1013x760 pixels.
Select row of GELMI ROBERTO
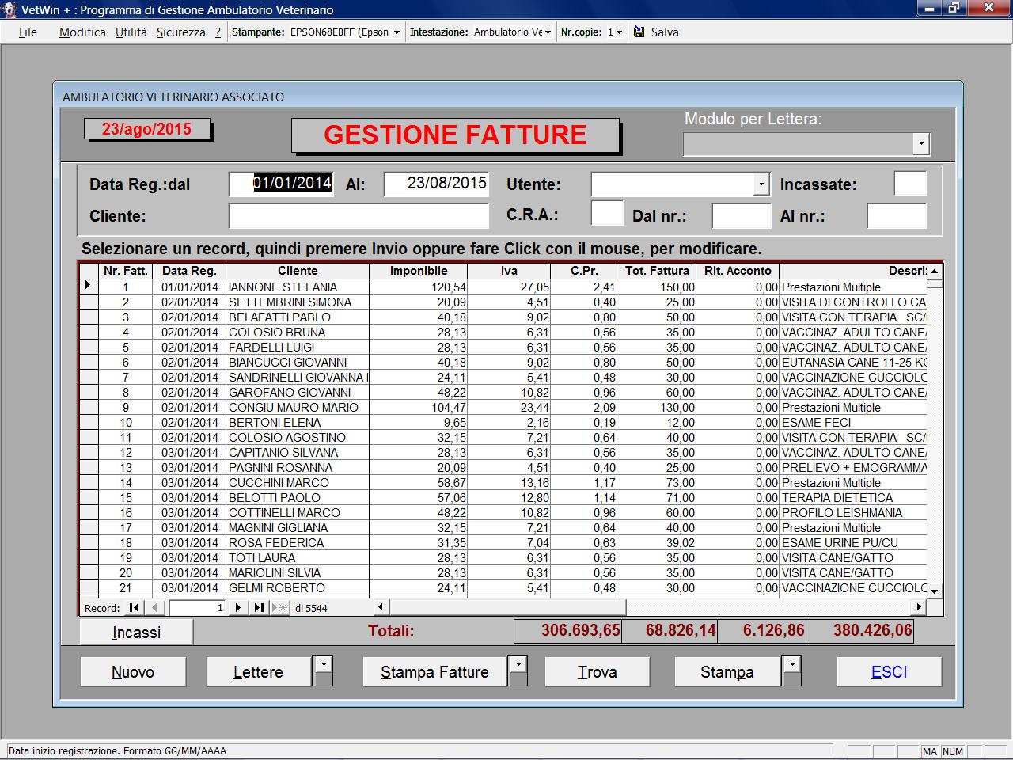click(x=503, y=588)
